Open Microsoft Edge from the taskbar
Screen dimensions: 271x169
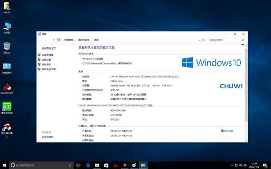pyautogui.click(x=88, y=165)
